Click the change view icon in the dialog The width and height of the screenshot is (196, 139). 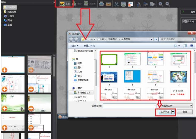click(175, 46)
